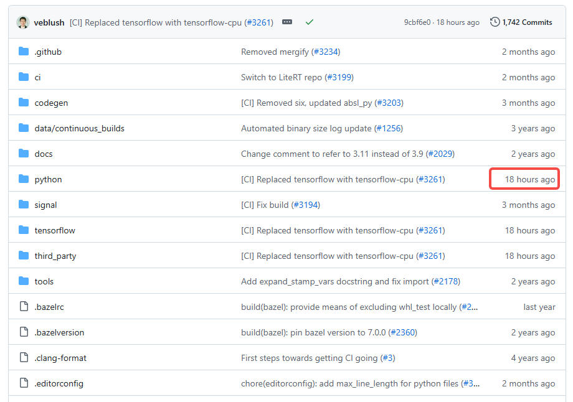View the green check status icon
Screen dimensions: 573x402
coord(310,22)
